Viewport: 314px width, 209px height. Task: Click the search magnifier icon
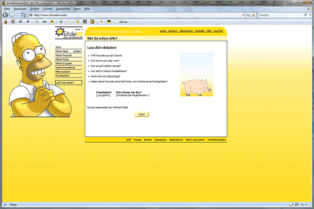tap(305, 15)
